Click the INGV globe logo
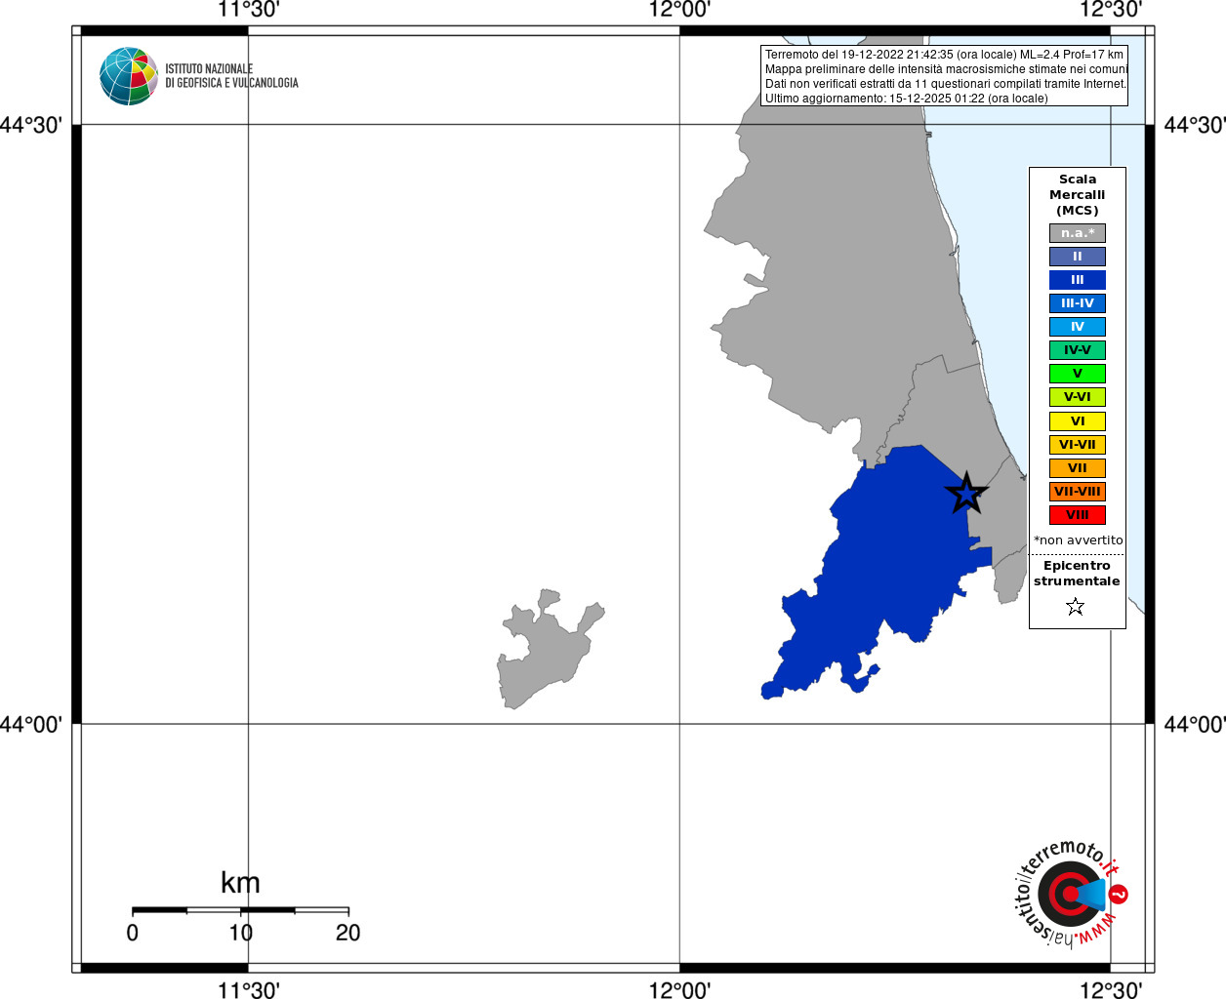 coord(129,76)
